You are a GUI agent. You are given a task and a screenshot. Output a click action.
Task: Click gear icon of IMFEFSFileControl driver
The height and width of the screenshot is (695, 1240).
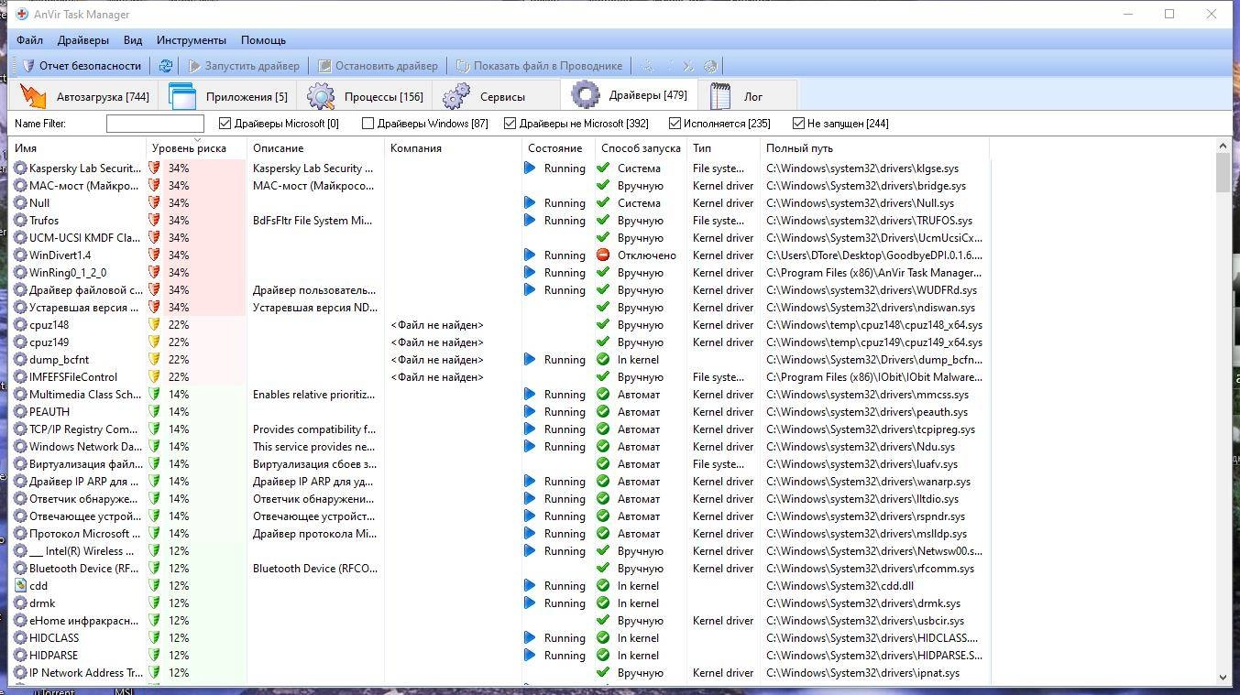point(20,377)
